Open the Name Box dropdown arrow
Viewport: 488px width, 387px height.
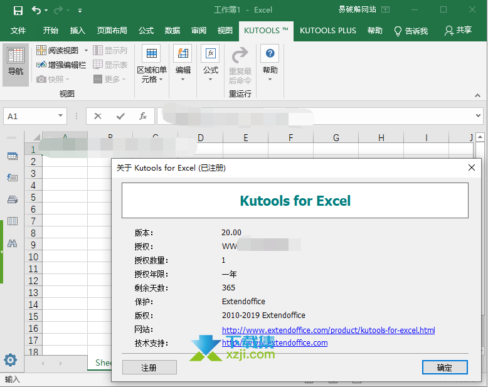(60, 116)
